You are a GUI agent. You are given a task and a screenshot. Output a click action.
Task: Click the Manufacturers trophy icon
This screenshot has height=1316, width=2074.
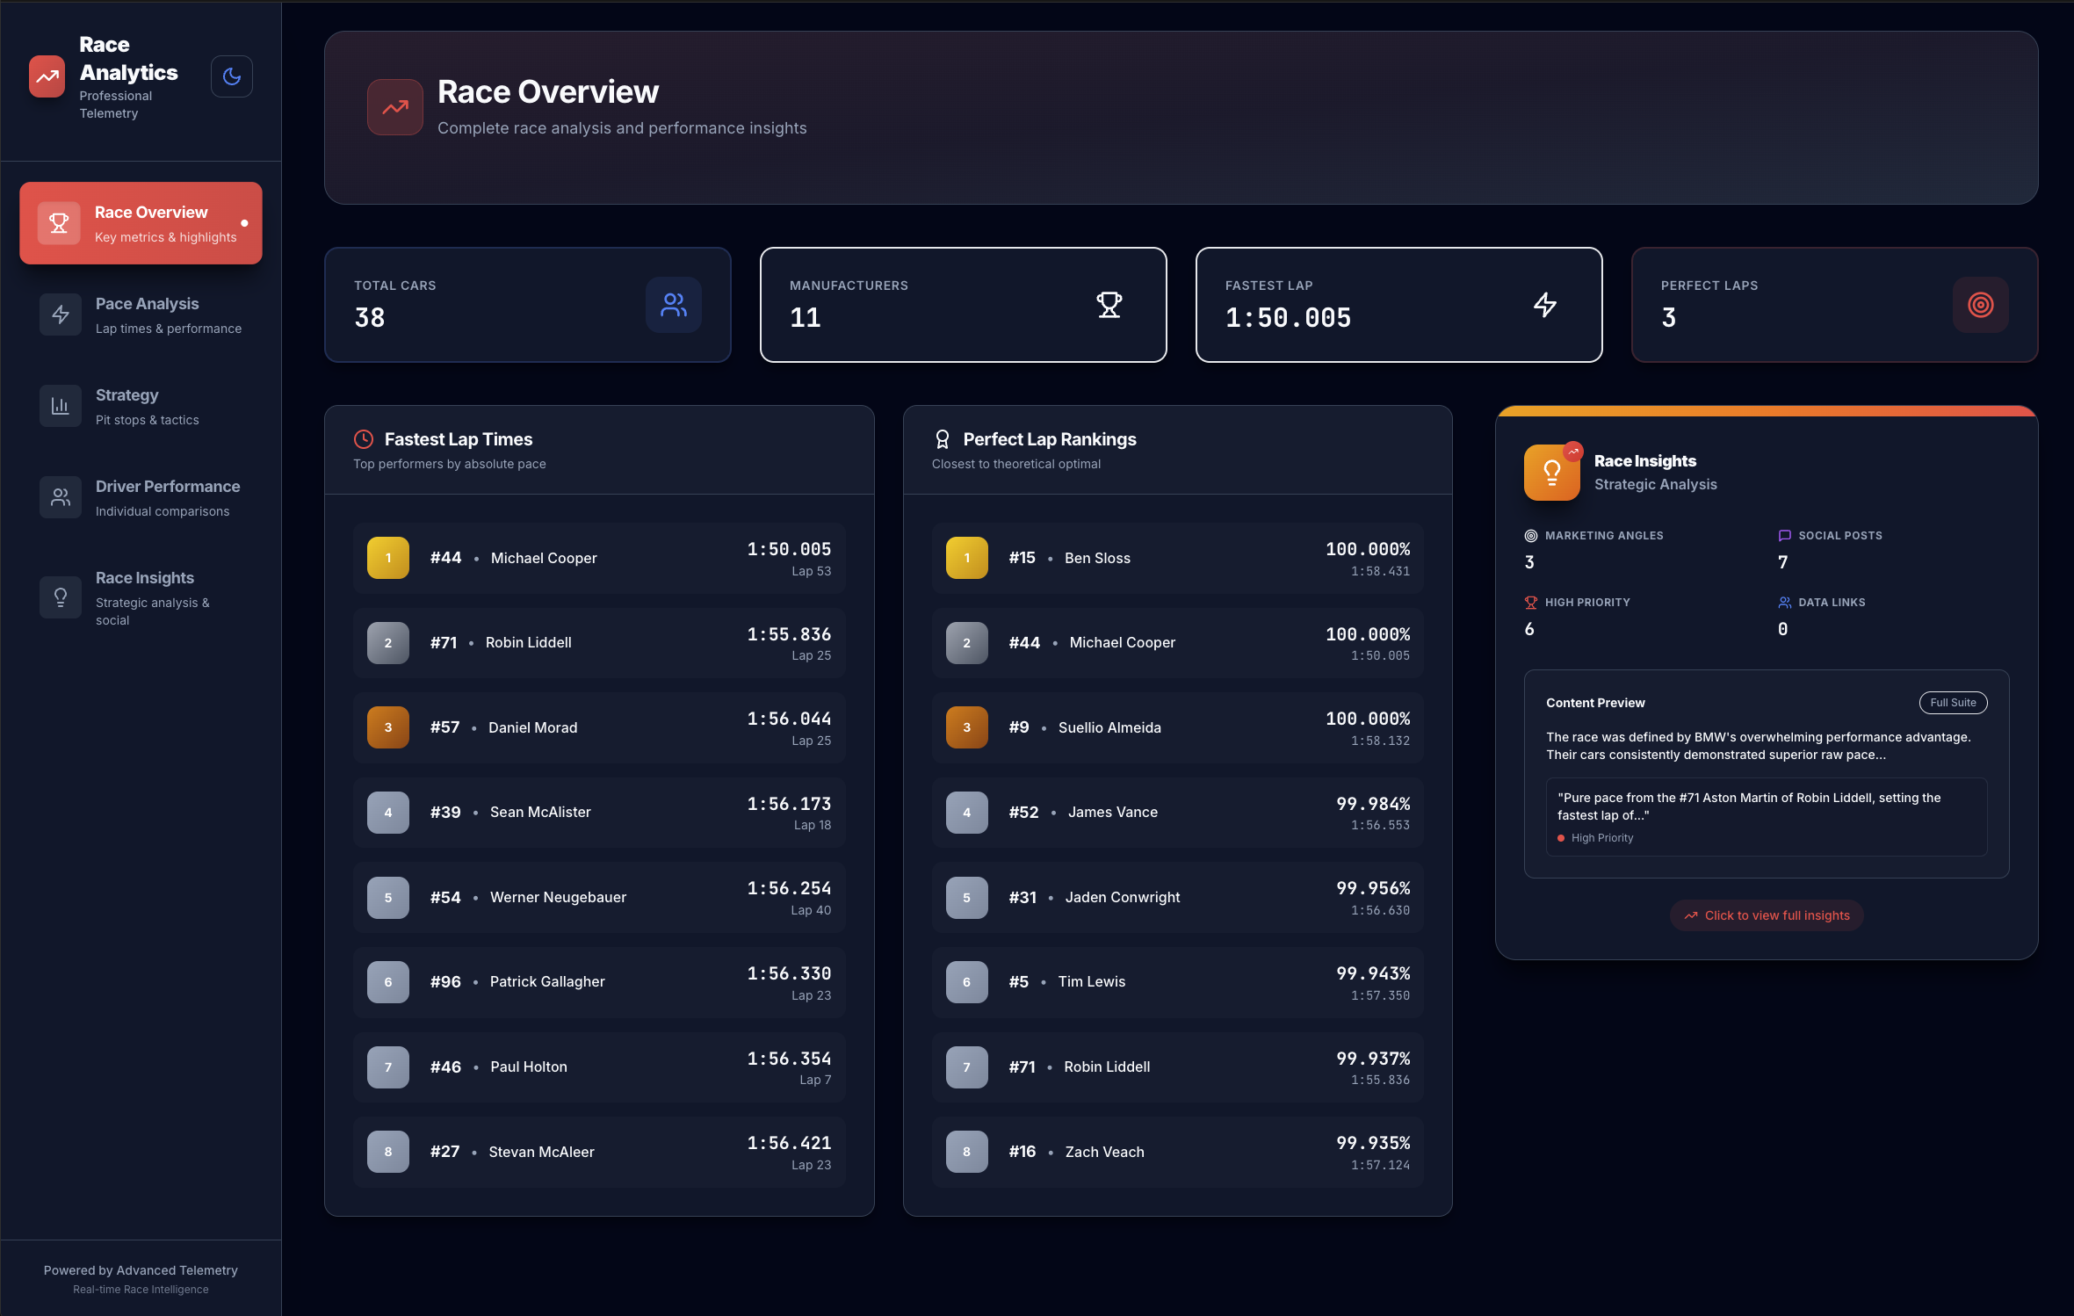tap(1109, 305)
